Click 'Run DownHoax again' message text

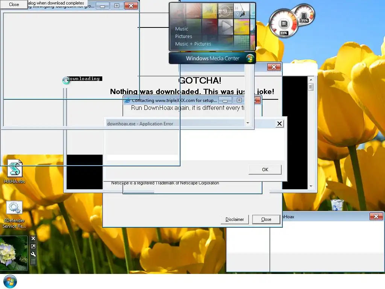click(188, 108)
